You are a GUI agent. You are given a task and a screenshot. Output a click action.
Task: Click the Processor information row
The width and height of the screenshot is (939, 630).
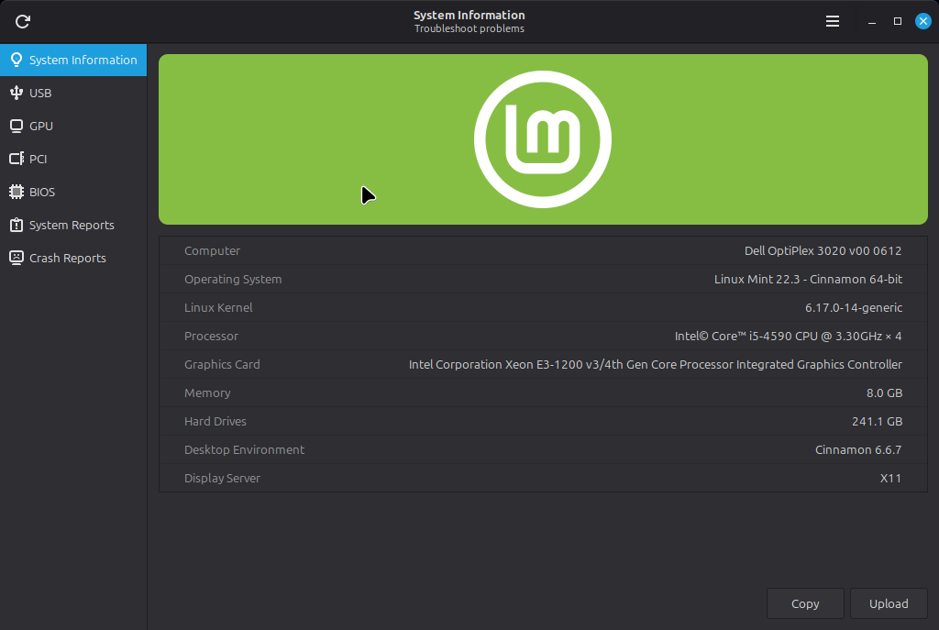tap(543, 336)
